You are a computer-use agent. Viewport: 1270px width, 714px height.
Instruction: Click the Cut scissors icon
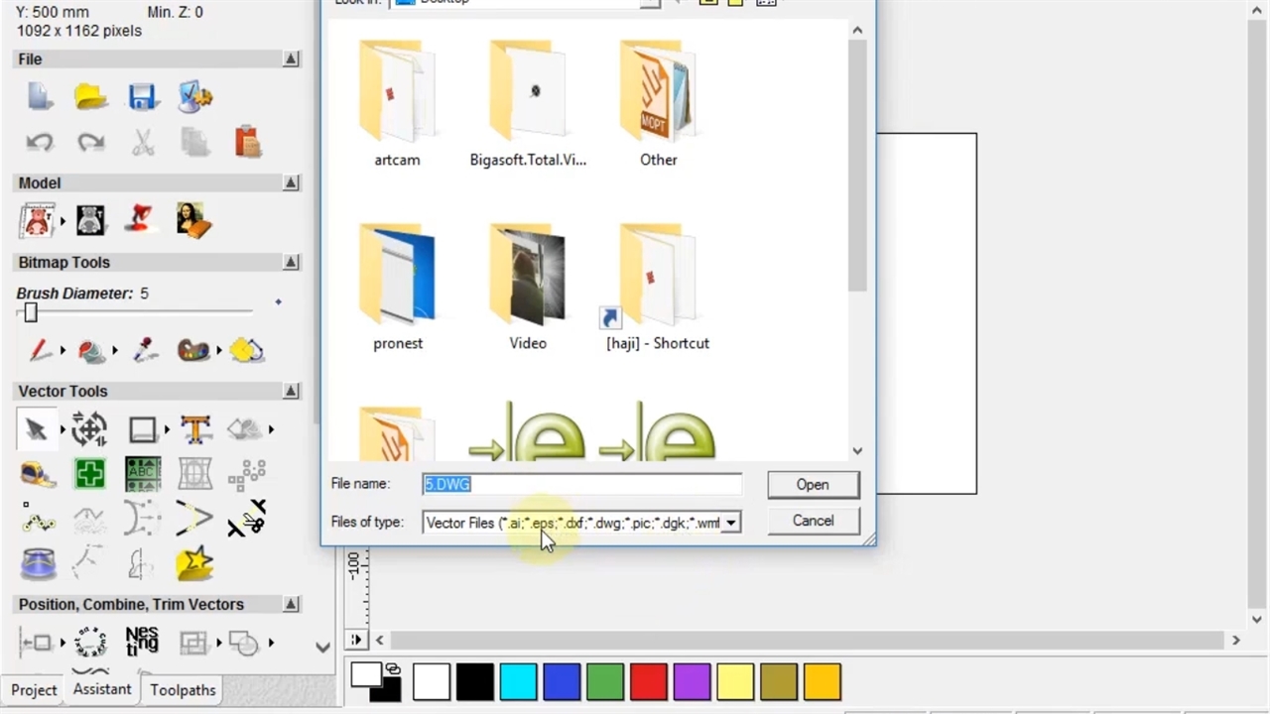click(x=143, y=143)
